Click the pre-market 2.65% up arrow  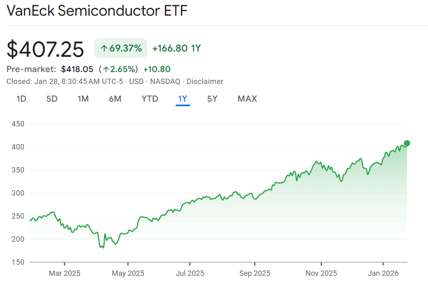(x=106, y=69)
